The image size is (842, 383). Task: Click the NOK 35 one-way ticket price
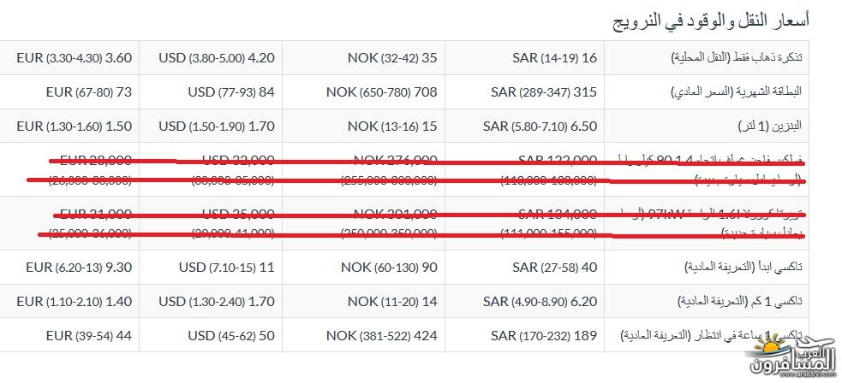click(x=392, y=58)
